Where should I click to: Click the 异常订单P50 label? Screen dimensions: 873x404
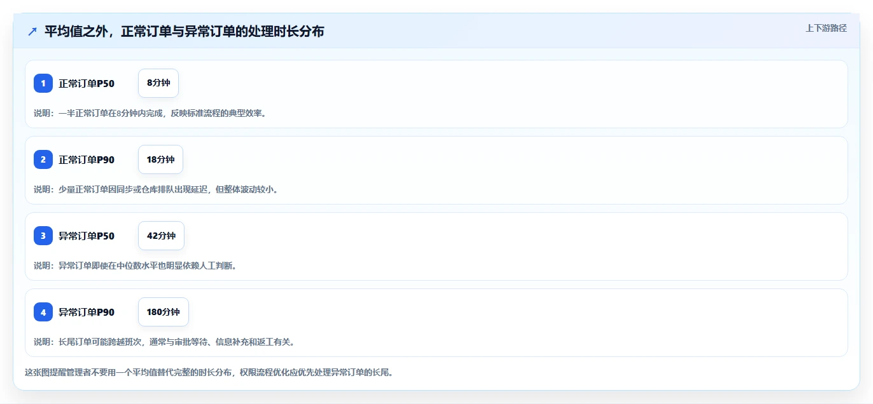pyautogui.click(x=87, y=236)
